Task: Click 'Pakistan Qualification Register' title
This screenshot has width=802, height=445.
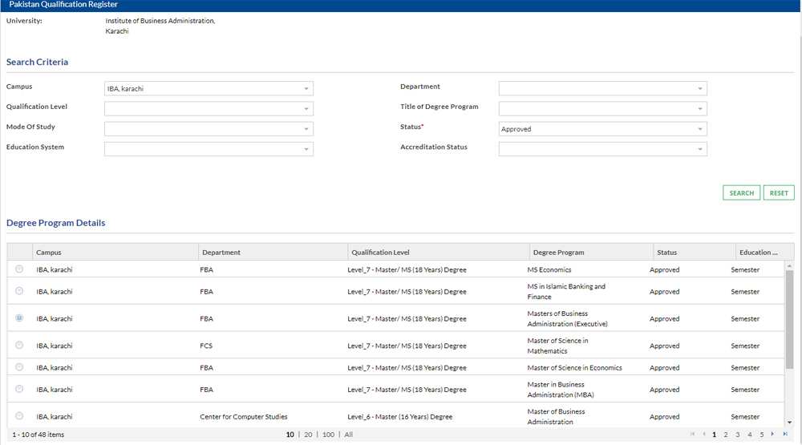Action: (x=63, y=4)
